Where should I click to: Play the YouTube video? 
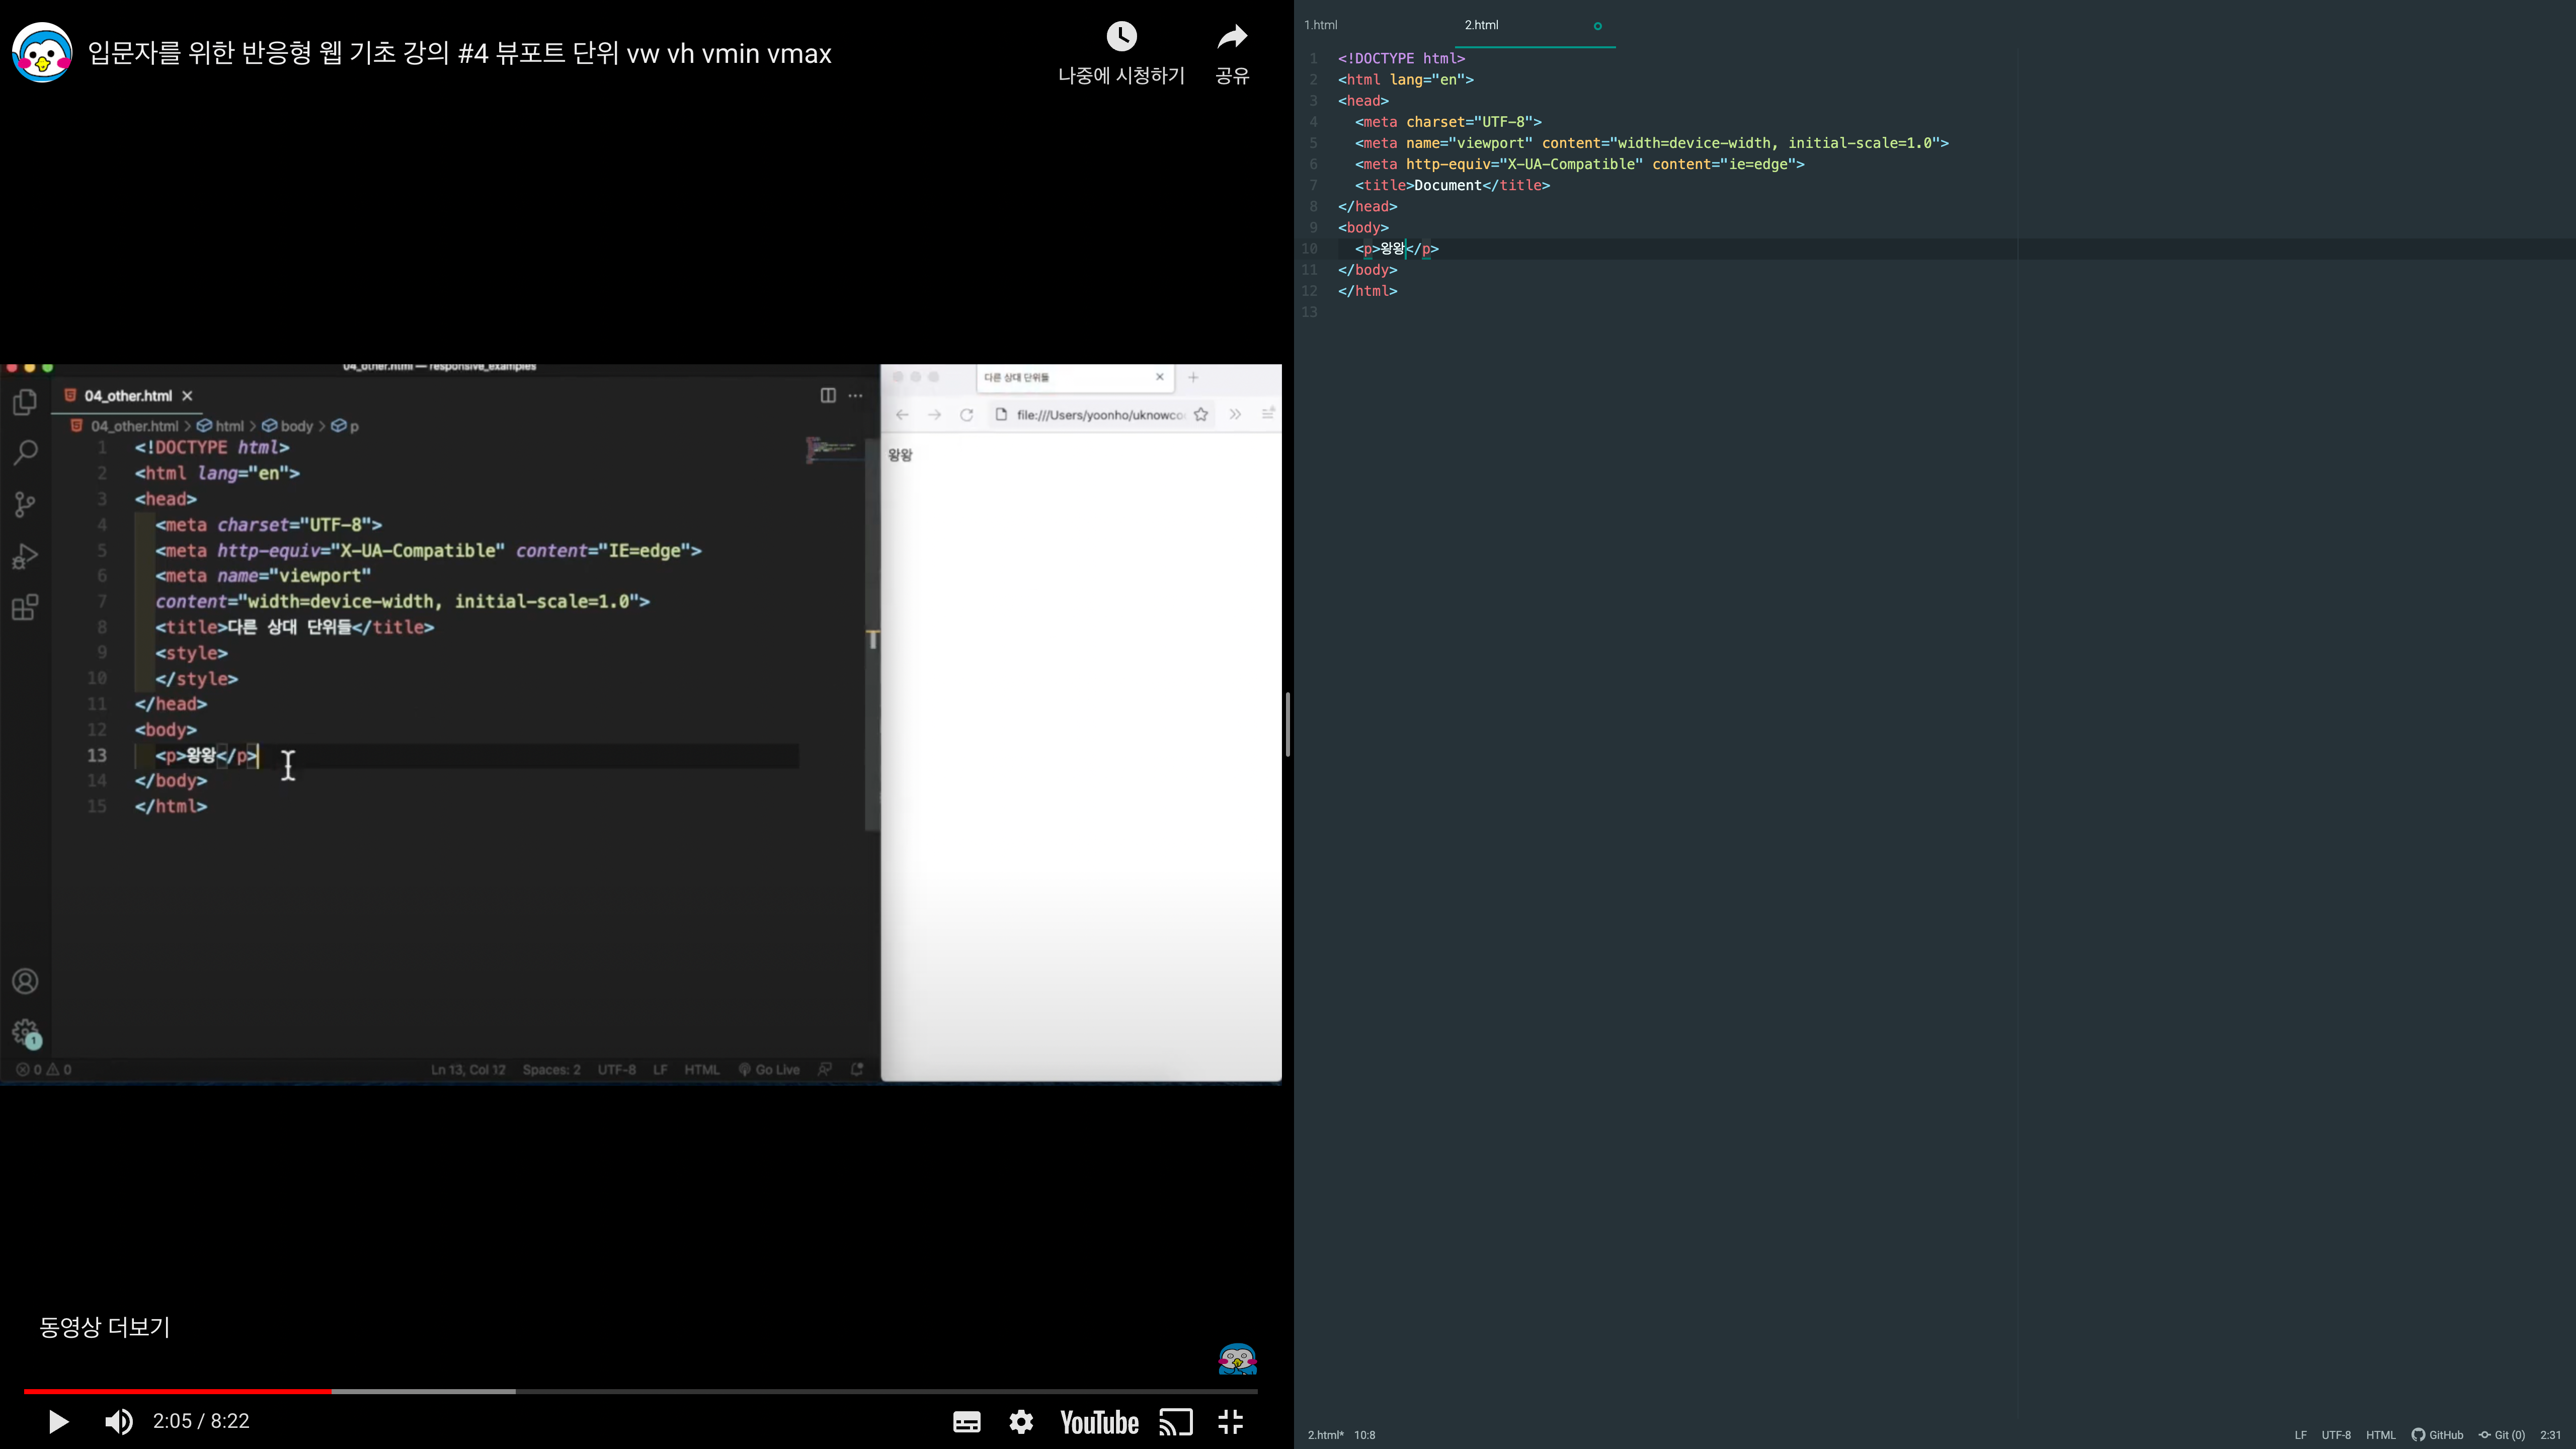(x=58, y=1421)
